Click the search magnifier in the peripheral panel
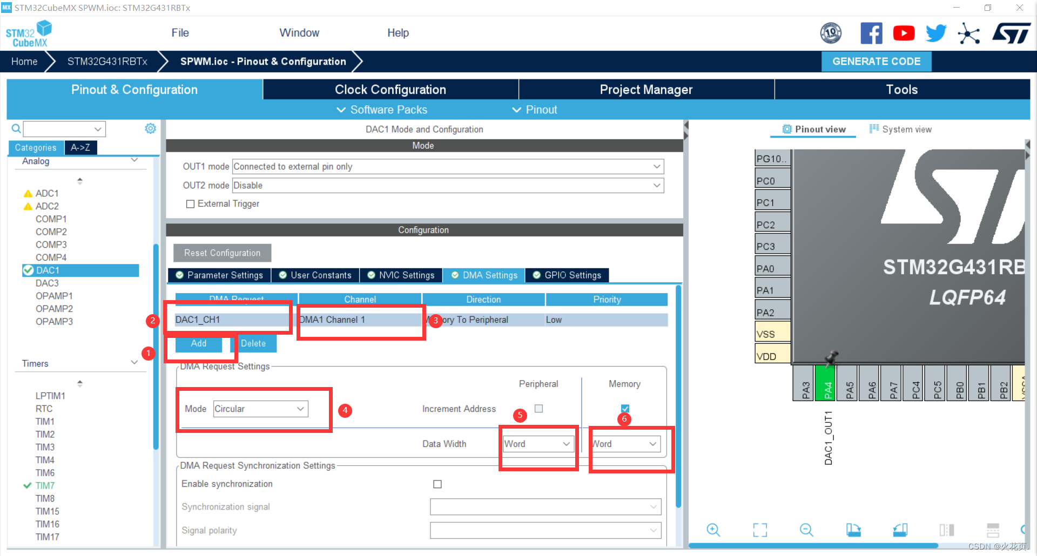1037x556 pixels. (16, 128)
